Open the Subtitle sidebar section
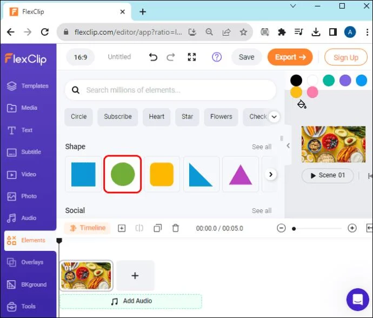 pyautogui.click(x=24, y=152)
